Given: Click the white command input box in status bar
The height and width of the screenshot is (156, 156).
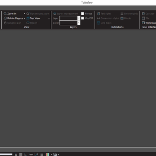Looking at the screenshot, I should (6, 154).
